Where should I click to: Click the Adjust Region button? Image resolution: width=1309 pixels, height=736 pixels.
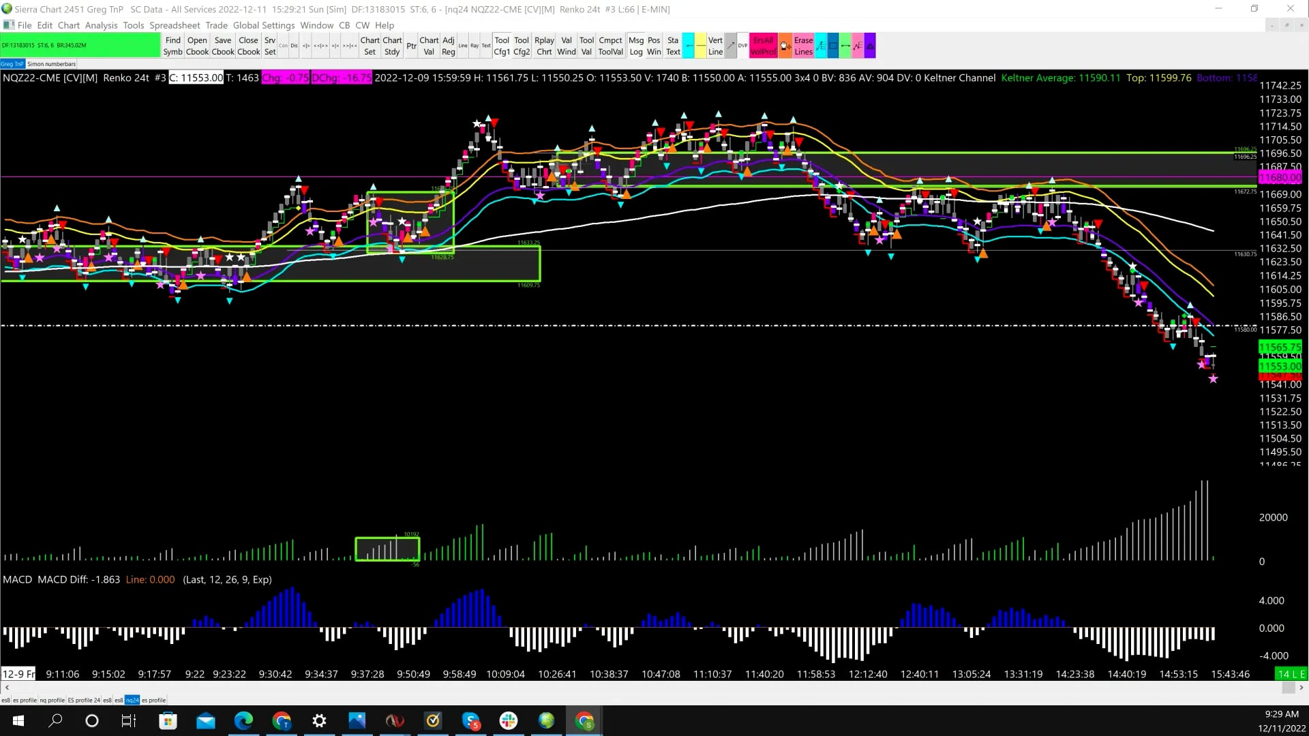pyautogui.click(x=448, y=46)
